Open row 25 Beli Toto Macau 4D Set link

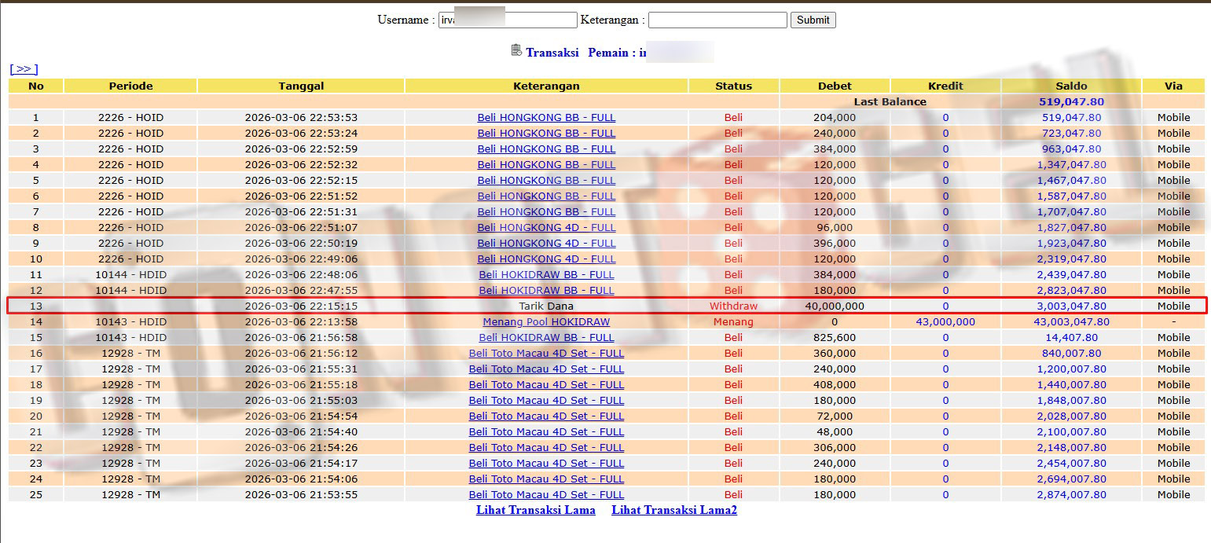click(546, 494)
